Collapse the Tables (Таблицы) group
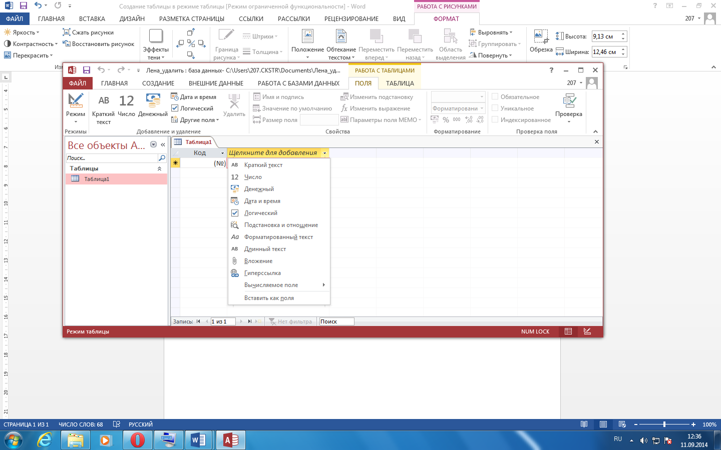This screenshot has width=721, height=450. click(x=160, y=168)
